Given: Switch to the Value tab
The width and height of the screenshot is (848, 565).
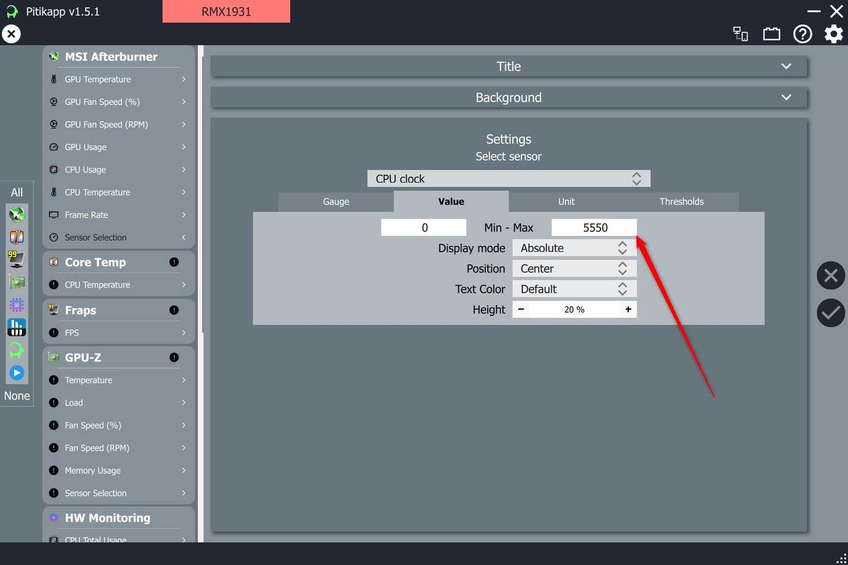Looking at the screenshot, I should 451,201.
